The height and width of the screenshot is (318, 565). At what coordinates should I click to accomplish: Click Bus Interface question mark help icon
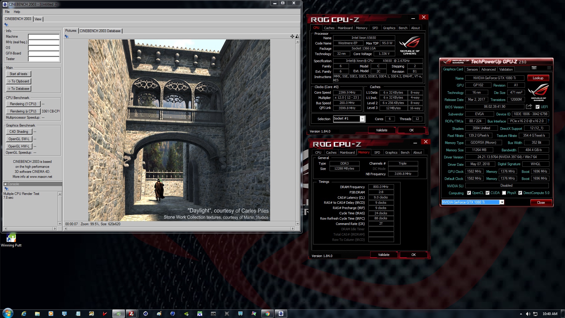point(549,121)
